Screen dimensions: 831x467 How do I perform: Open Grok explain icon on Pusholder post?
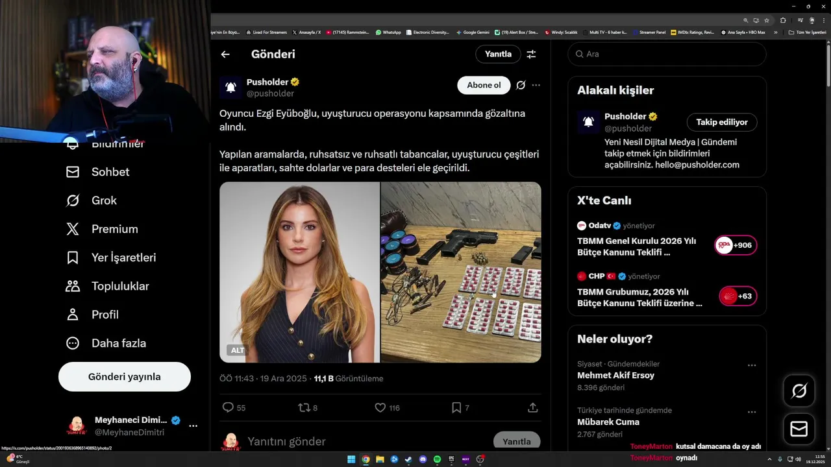(521, 85)
